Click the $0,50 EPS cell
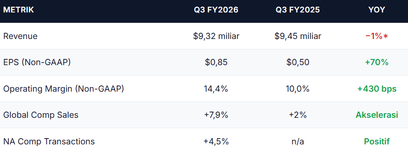The width and height of the screenshot is (408, 151). tap(298, 62)
